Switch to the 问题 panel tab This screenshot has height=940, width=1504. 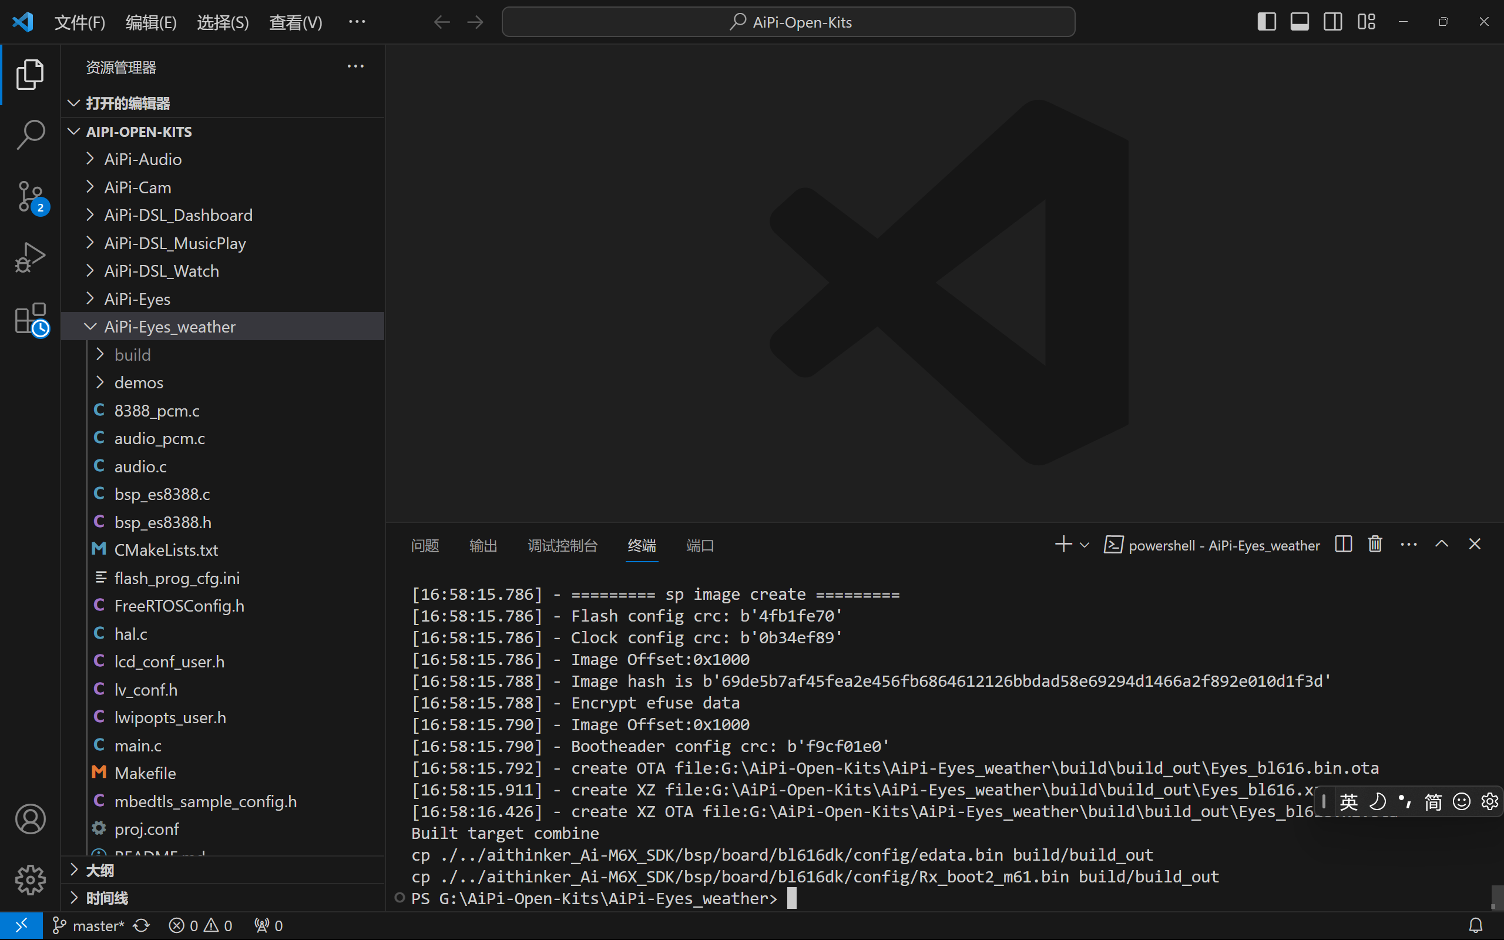425,545
